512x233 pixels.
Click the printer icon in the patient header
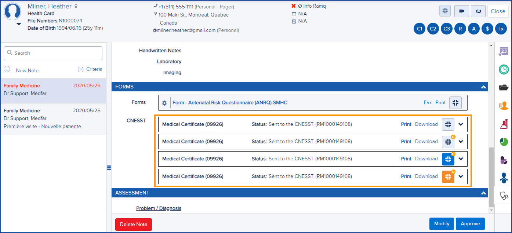click(478, 11)
